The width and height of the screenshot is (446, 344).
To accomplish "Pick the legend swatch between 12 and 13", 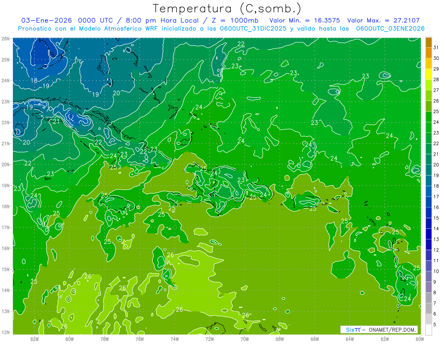I will pyautogui.click(x=429, y=245).
